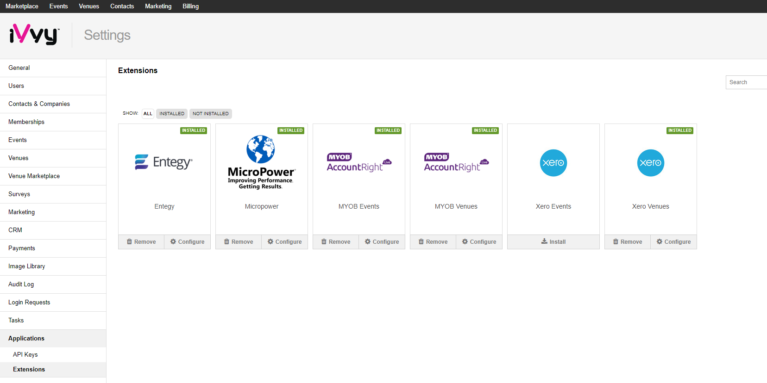
Task: Remove the Micropower extension
Action: (239, 242)
